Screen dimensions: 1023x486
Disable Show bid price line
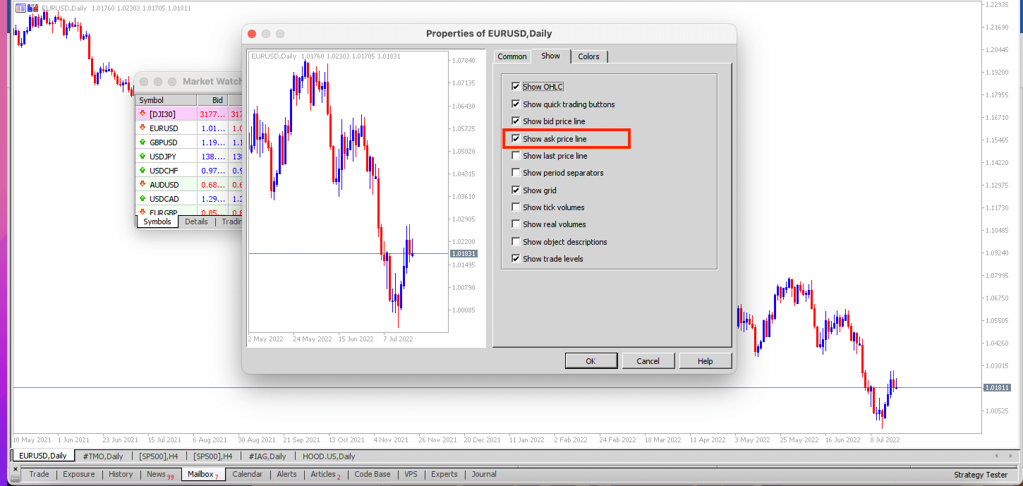point(516,121)
